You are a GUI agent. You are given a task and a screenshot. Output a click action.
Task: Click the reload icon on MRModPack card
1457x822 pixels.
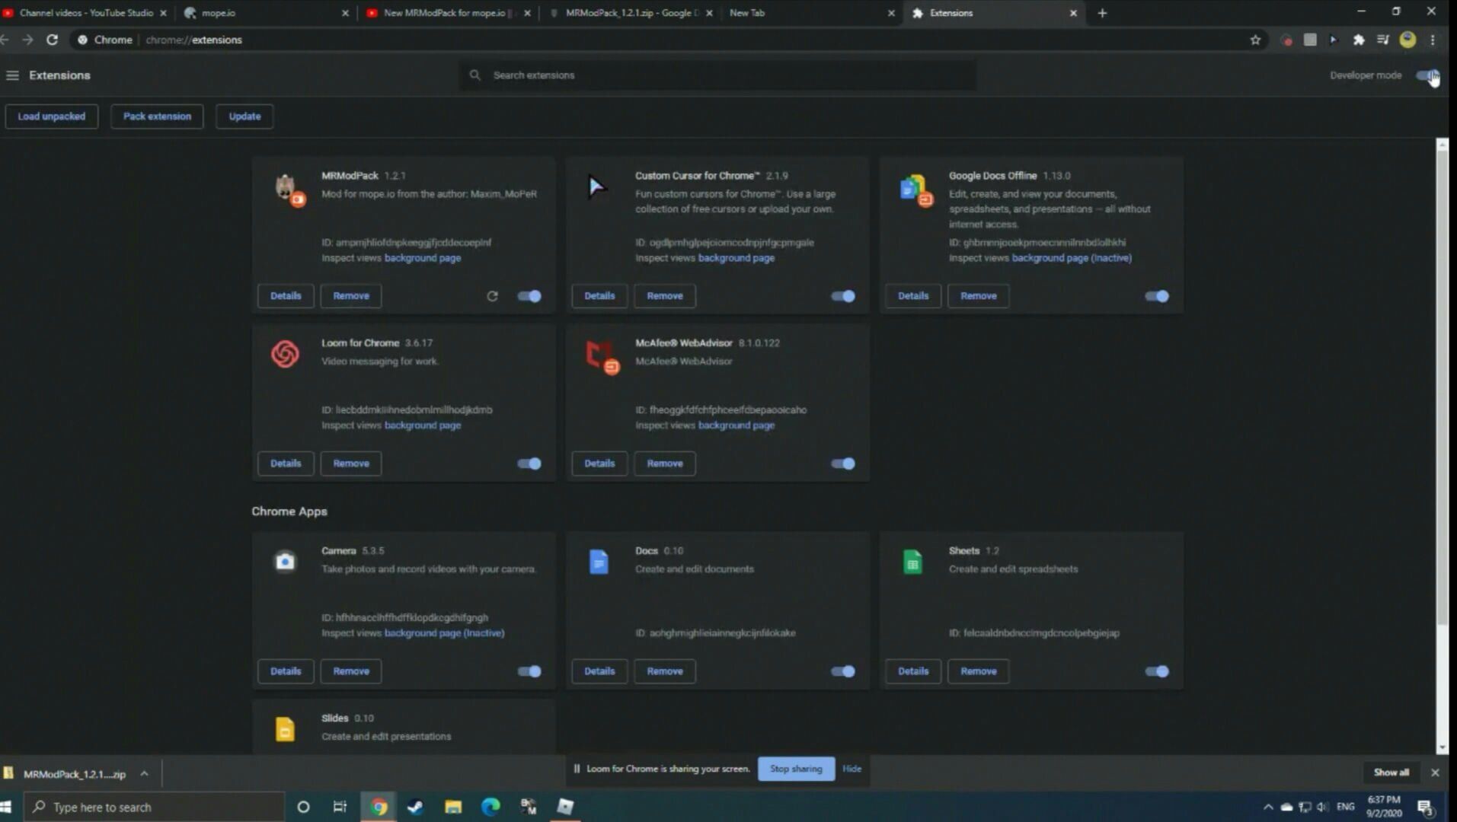492,296
